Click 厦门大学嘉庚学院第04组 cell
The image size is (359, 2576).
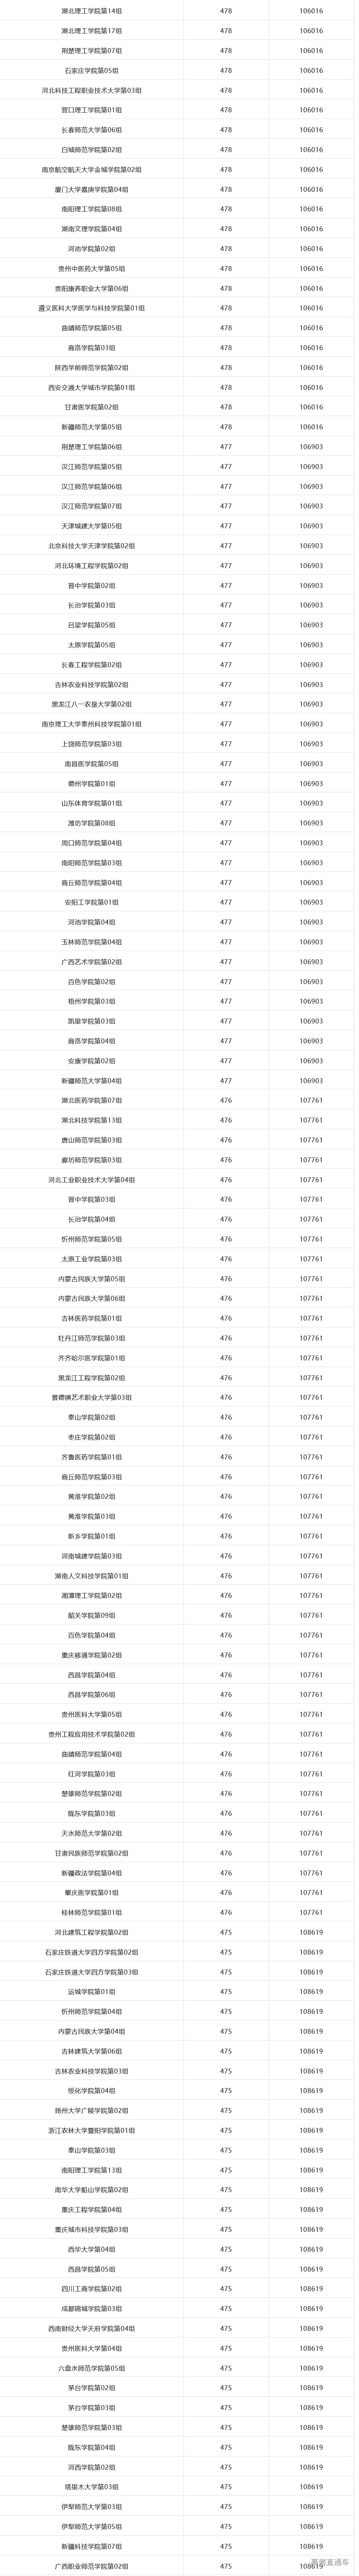[92, 189]
